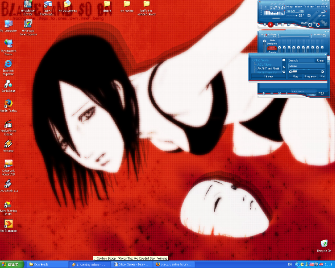Open Media Player Classic shortcut
Screen dimensions: 335x268
8,127
